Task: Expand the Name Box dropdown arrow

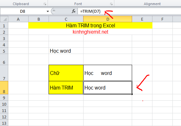Action: (48, 11)
